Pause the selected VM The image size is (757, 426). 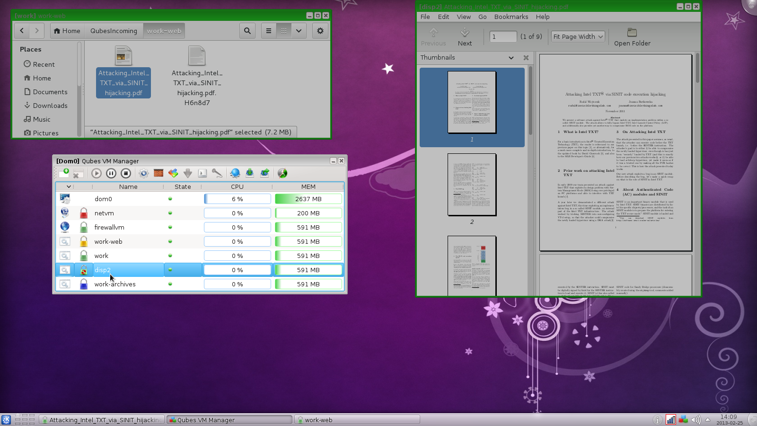pyautogui.click(x=111, y=173)
